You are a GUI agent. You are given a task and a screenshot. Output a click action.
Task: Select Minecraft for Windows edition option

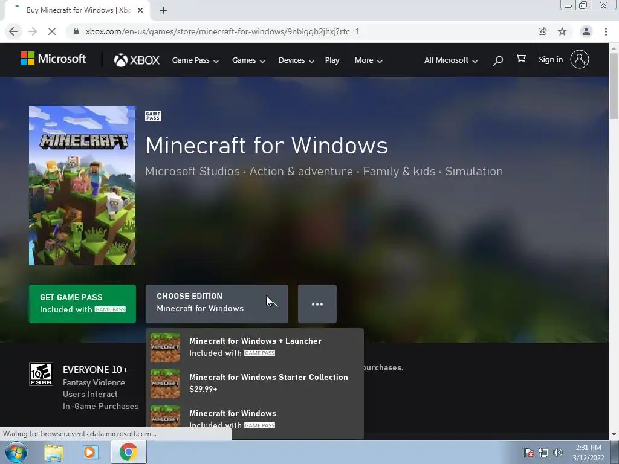pos(254,419)
